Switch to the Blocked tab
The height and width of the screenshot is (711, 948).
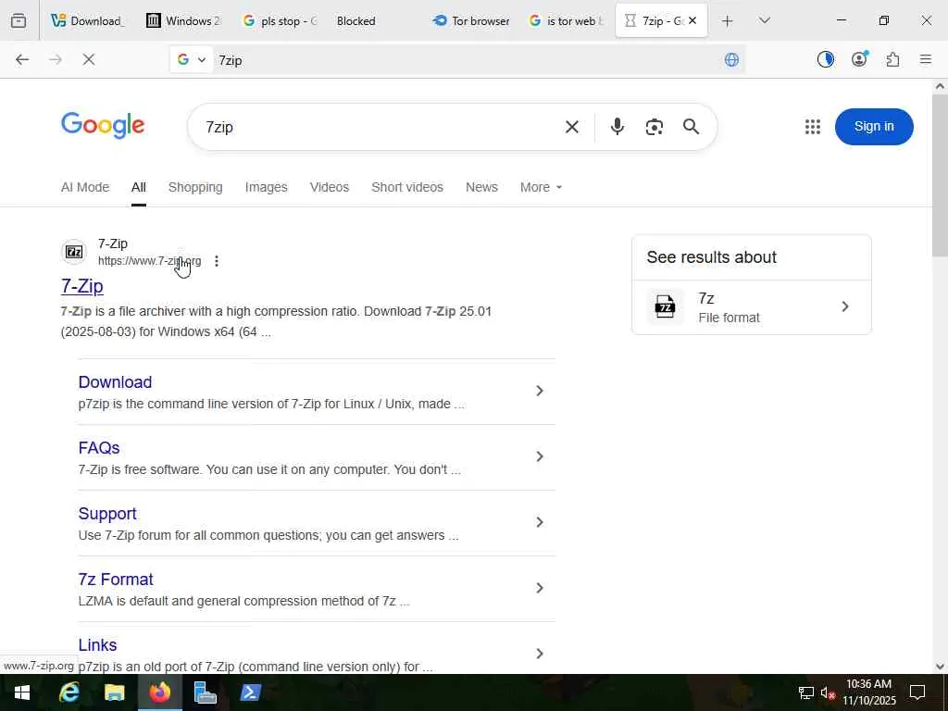tap(376, 21)
